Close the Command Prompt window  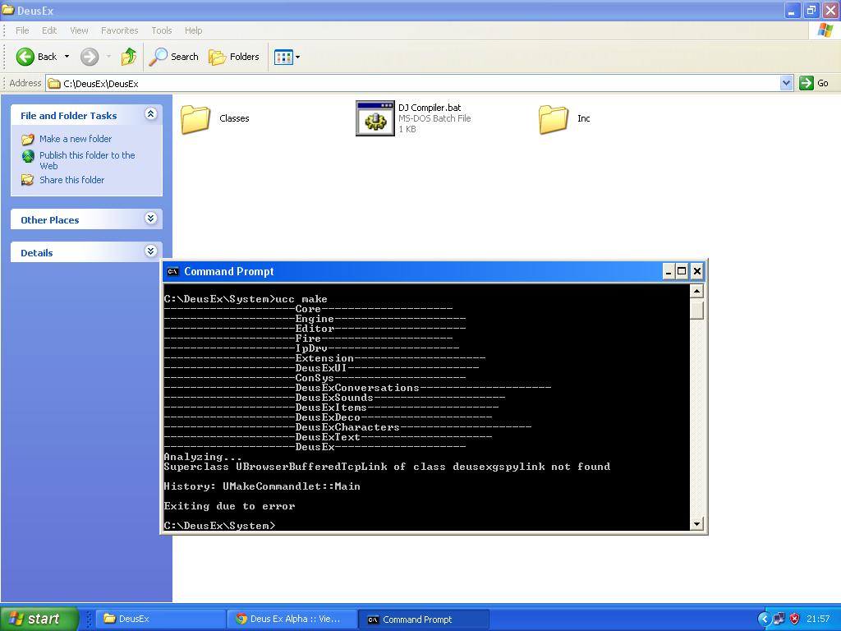pos(696,271)
